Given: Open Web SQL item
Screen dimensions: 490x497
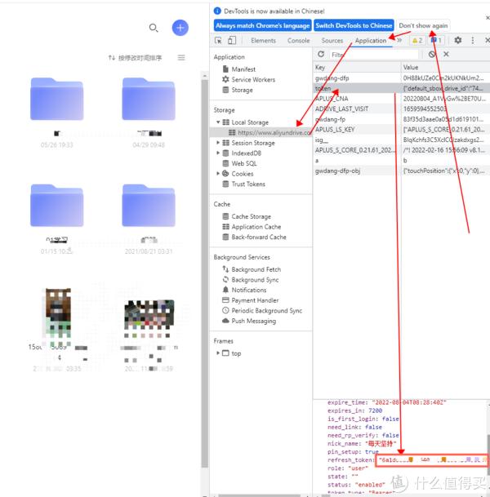Looking at the screenshot, I should pos(244,163).
